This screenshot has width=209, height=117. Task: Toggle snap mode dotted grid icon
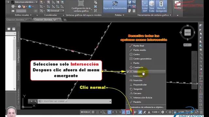[x=98, y=112]
